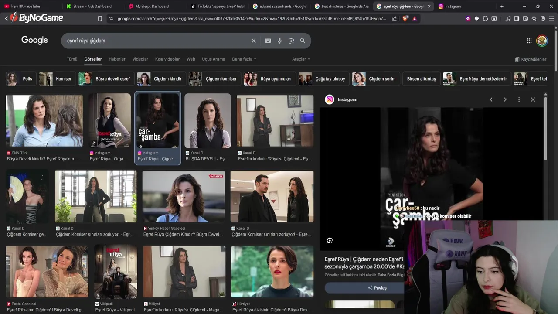558x314 pixels.
Task: Navigate back with browser back arrow
Action: pos(6,18)
